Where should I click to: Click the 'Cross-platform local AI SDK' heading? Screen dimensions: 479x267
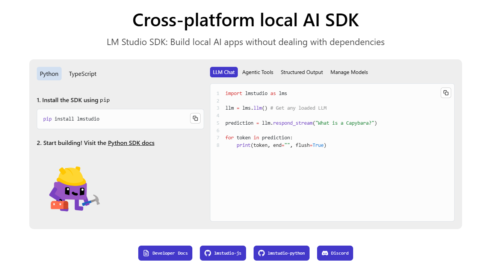[246, 20]
